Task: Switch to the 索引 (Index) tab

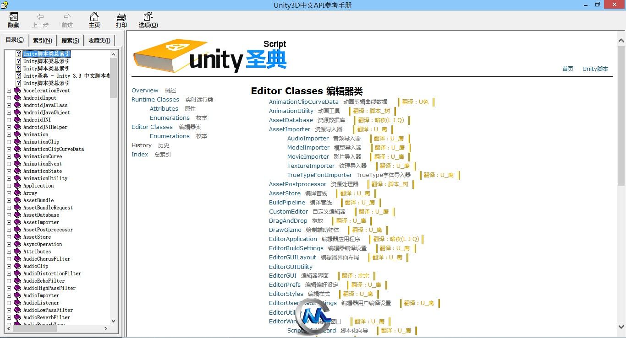Action: click(42, 40)
